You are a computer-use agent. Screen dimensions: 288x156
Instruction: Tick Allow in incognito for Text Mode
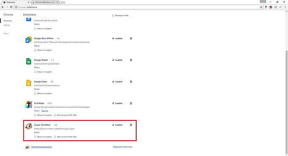(x=35, y=115)
